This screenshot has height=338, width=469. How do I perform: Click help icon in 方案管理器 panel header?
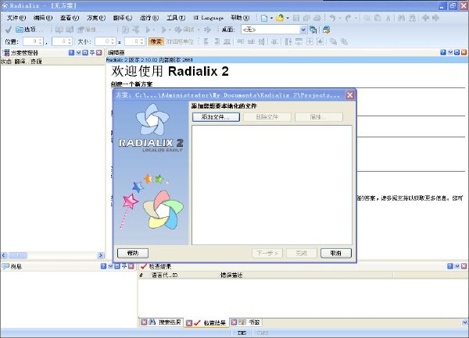coord(71,52)
